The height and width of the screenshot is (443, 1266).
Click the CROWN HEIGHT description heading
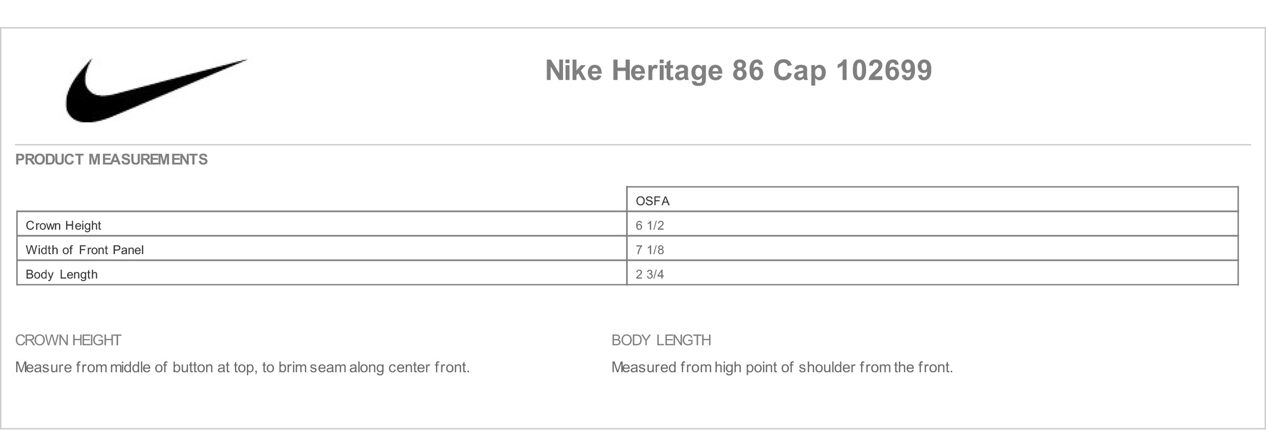tap(68, 340)
